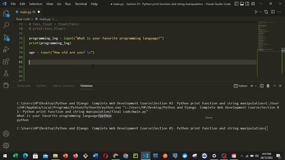285x160 pixels.
Task: Open the View menu
Action: [x=49, y=4]
